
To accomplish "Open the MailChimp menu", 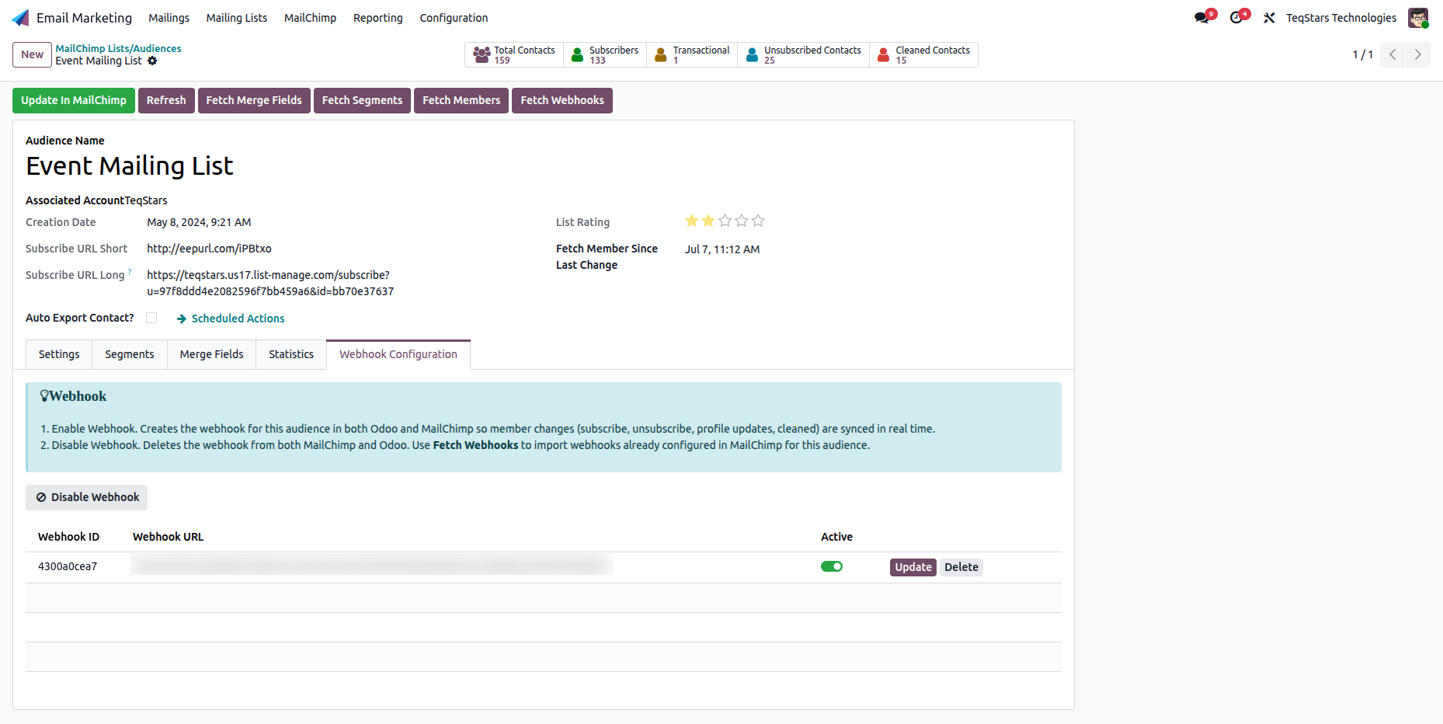I will click(x=310, y=18).
